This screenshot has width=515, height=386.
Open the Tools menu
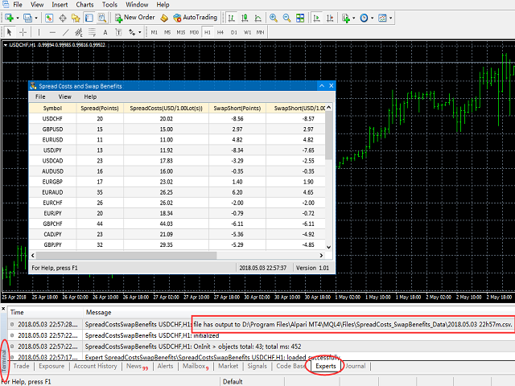[109, 5]
